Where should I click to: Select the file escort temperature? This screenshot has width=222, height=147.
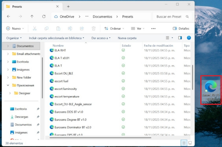(67, 97)
